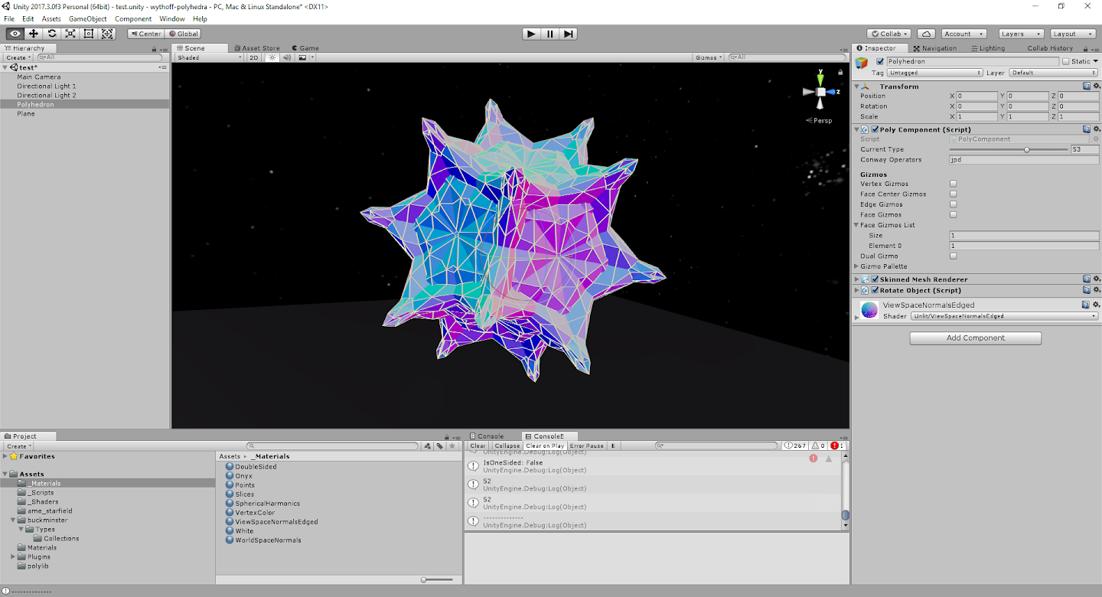
Task: Click the console Clear button
Action: pos(478,445)
